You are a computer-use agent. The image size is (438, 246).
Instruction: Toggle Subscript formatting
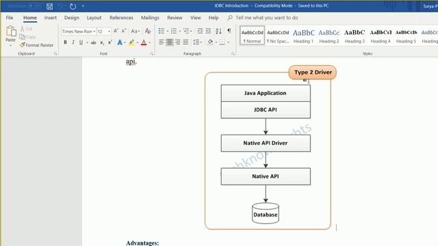pyautogui.click(x=102, y=42)
